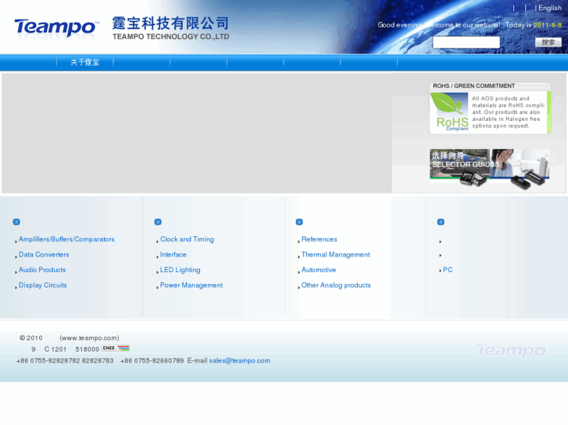
Task: Click (www.teampo.com) footer text
Action: pyautogui.click(x=90, y=338)
